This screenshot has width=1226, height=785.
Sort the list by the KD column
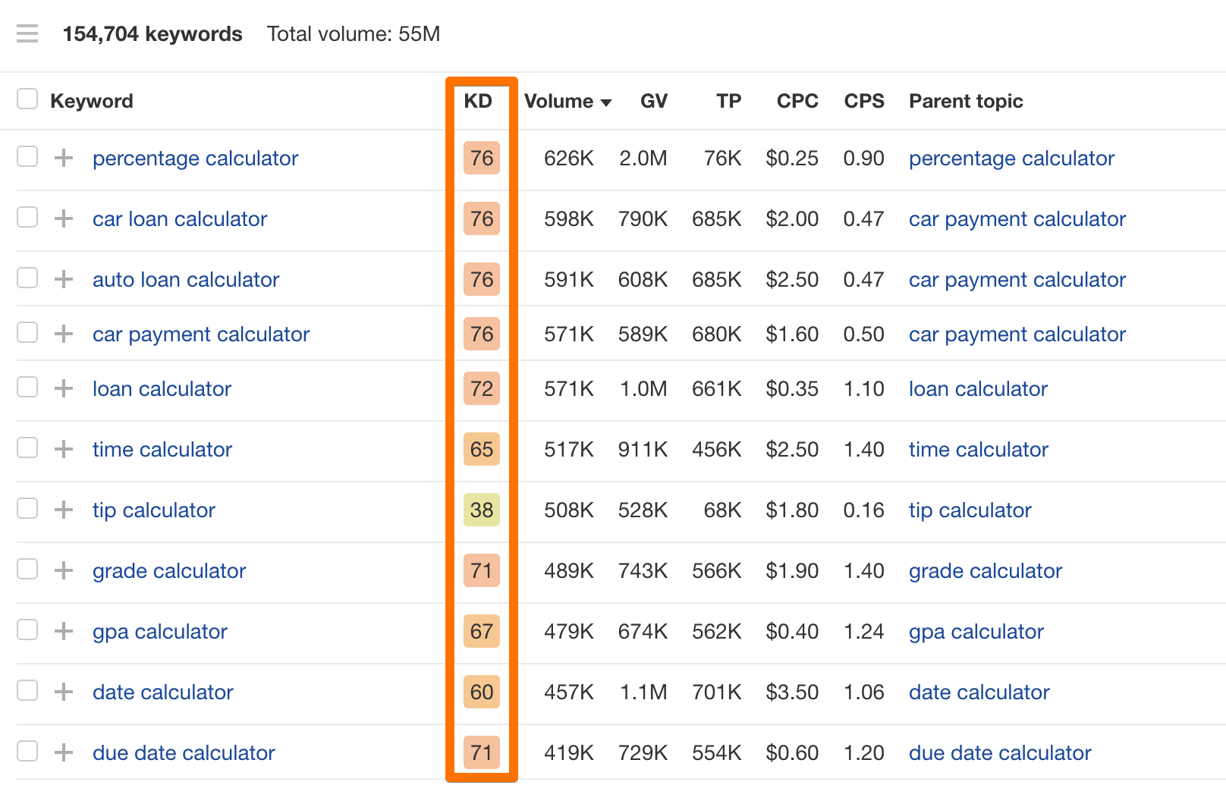point(477,101)
